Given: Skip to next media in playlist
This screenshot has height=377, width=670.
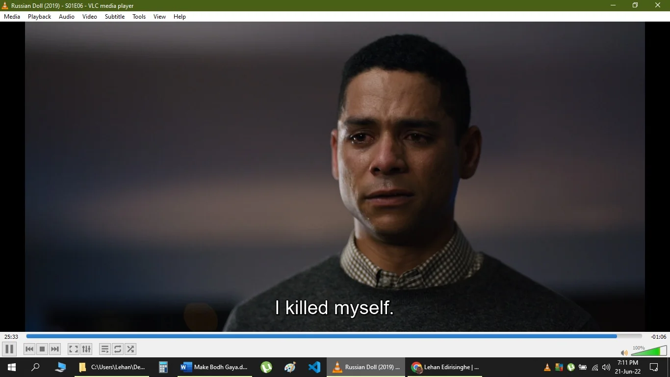Looking at the screenshot, I should pos(55,349).
